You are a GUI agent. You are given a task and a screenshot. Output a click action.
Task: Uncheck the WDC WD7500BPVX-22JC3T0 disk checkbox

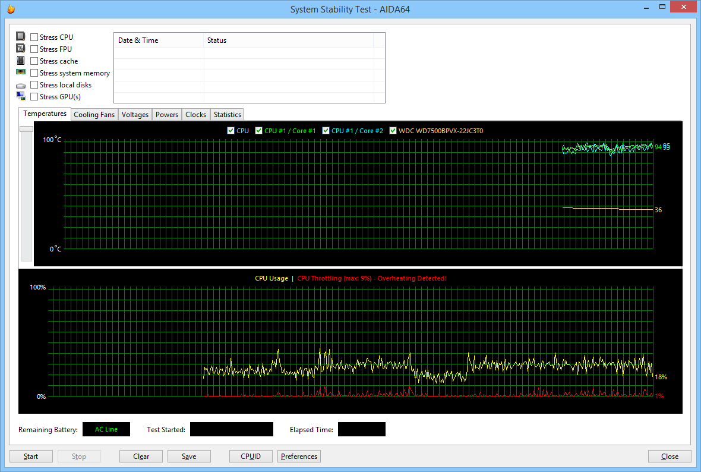393,131
